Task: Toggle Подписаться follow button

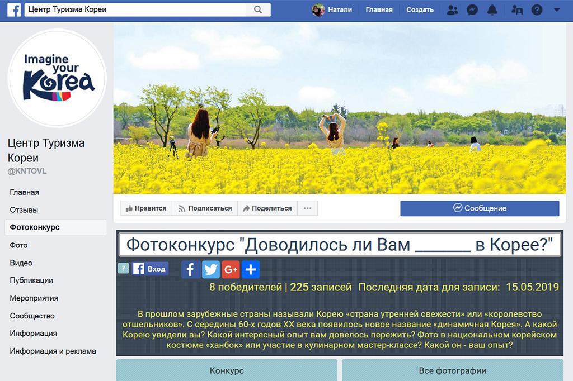Action: tap(205, 208)
